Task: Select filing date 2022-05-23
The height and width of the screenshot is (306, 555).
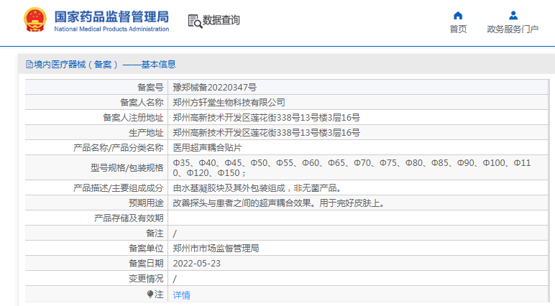Action: [x=196, y=264]
